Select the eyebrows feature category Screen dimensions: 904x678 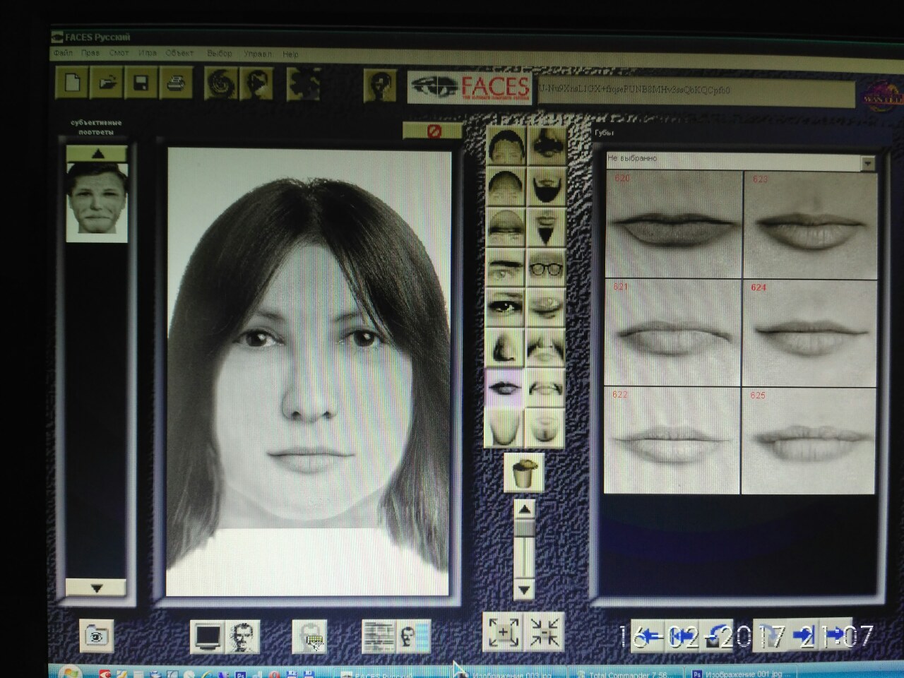point(505,268)
